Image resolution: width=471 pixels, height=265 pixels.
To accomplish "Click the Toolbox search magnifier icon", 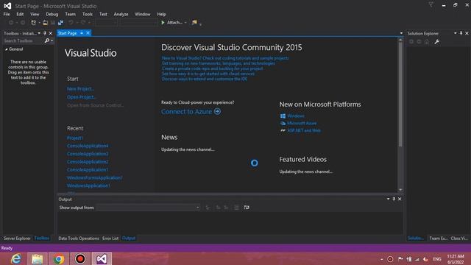I will point(47,40).
